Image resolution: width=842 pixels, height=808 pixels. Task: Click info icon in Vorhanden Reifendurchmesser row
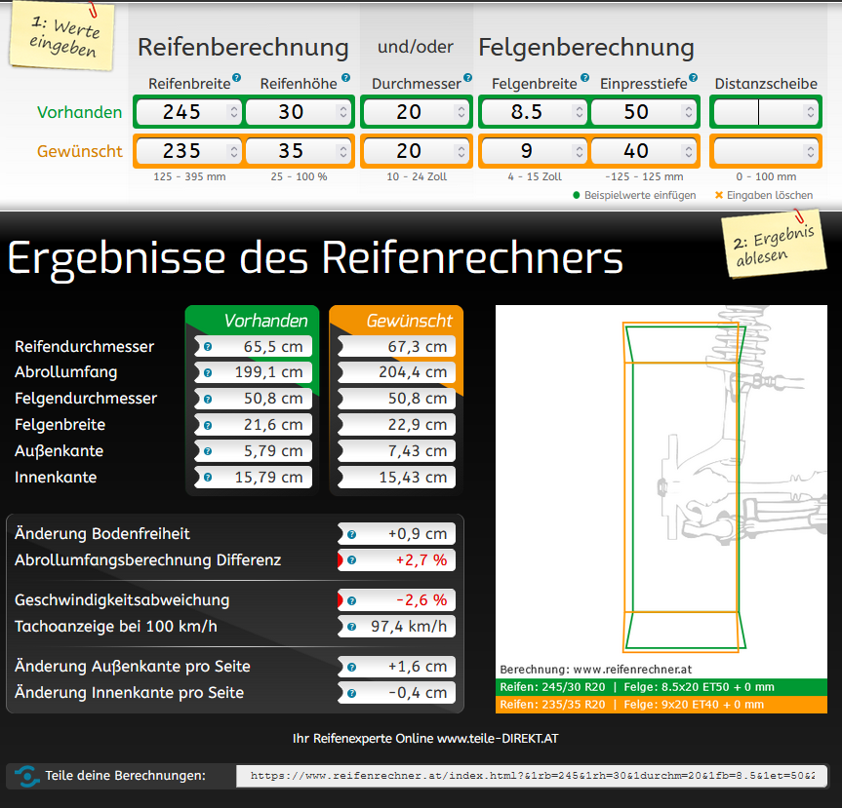tap(207, 347)
